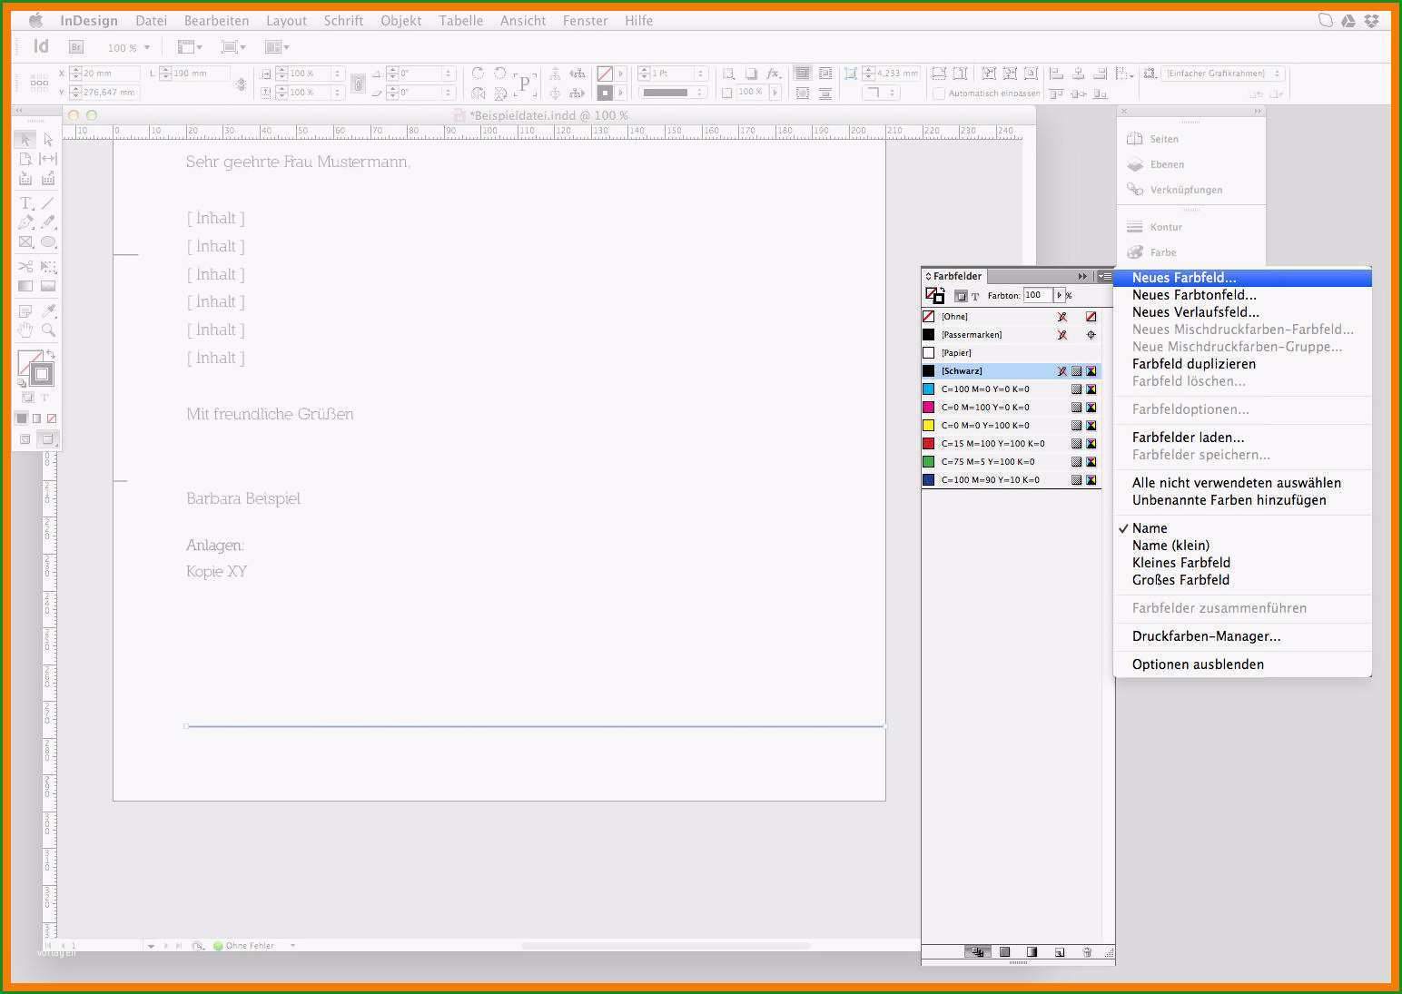The image size is (1402, 994).
Task: Select Apply None button in toolbox
Action: click(52, 418)
